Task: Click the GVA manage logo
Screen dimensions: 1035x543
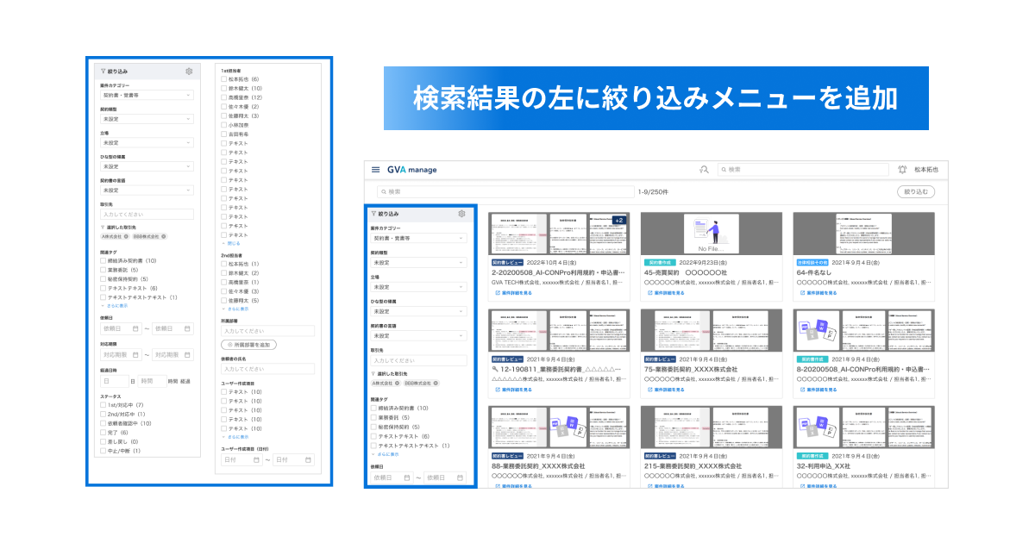Action: tap(411, 170)
